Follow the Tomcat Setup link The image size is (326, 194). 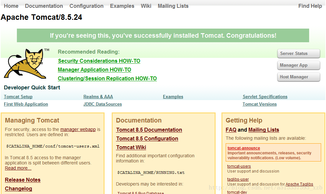coord(18,97)
